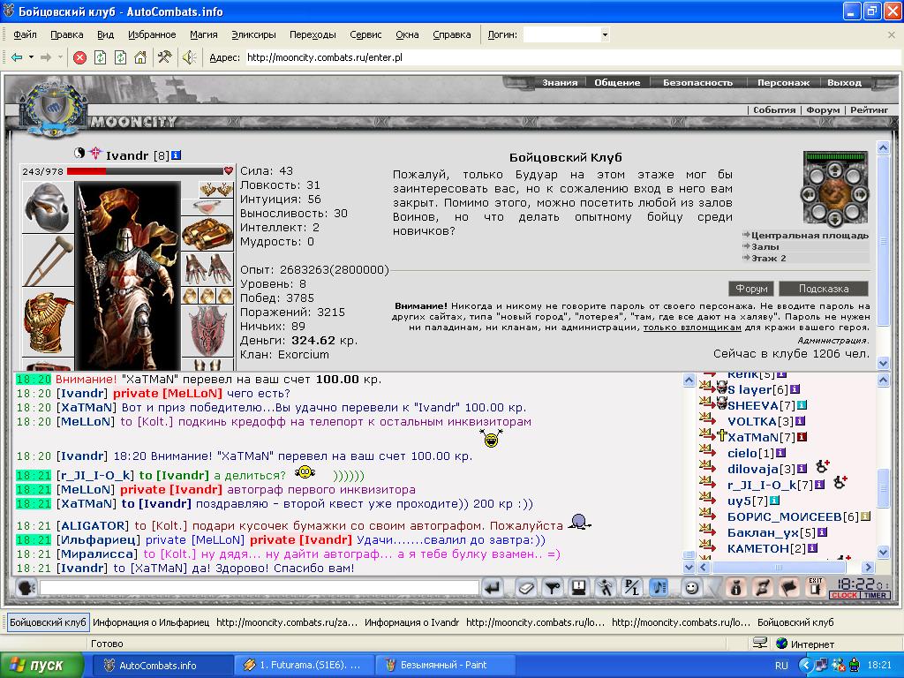Open the Сервис menu
The image size is (904, 678).
pos(365,34)
